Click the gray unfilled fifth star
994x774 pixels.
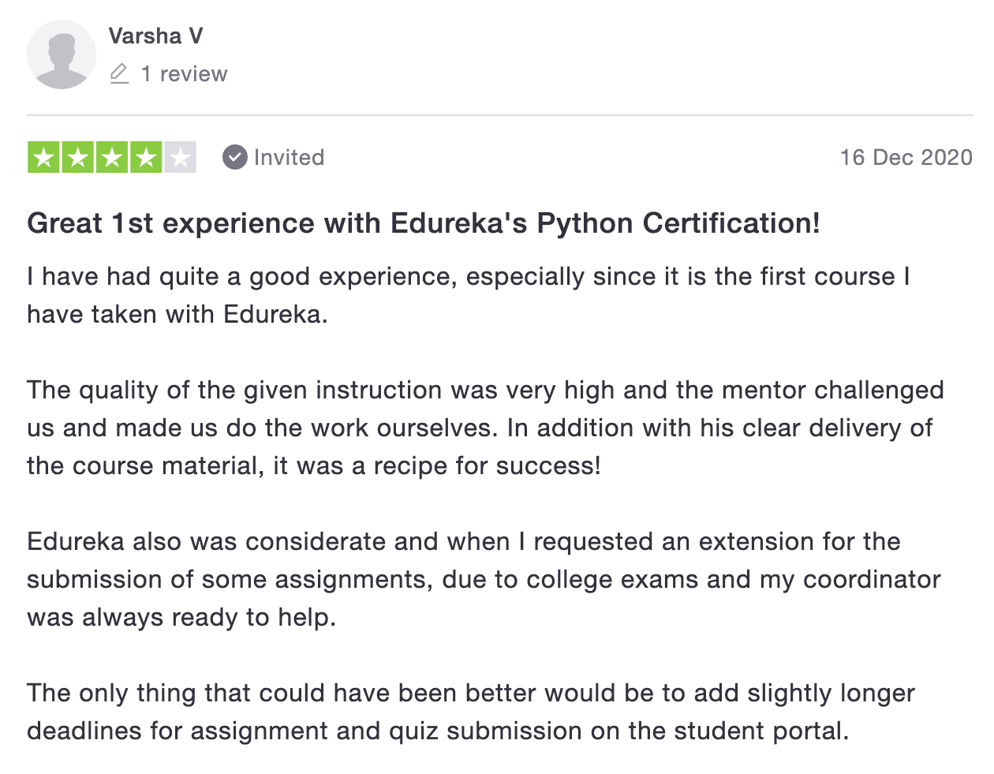coord(180,157)
